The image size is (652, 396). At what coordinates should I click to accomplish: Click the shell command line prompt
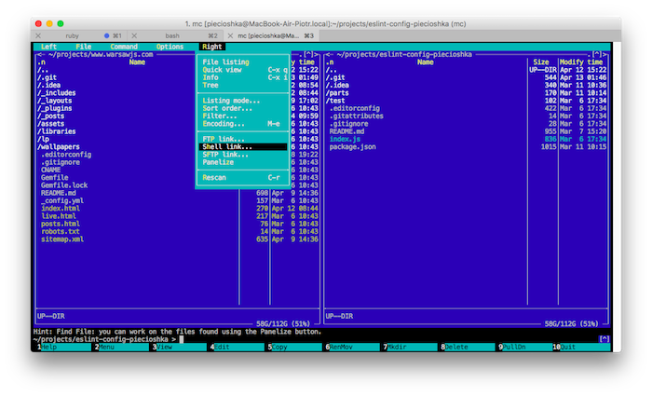click(x=183, y=339)
